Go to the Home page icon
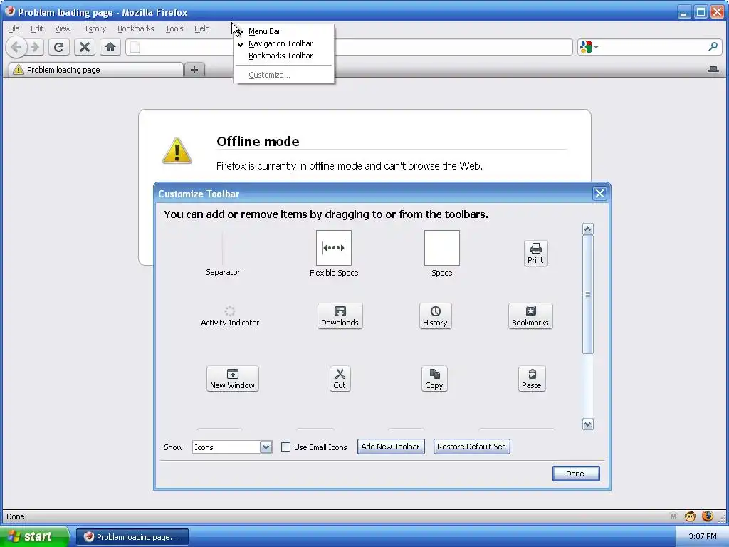The width and height of the screenshot is (729, 547). pyautogui.click(x=110, y=47)
